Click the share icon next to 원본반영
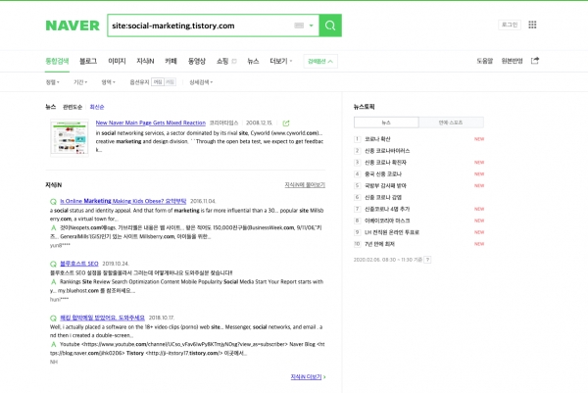This screenshot has width=588, height=393. [535, 61]
